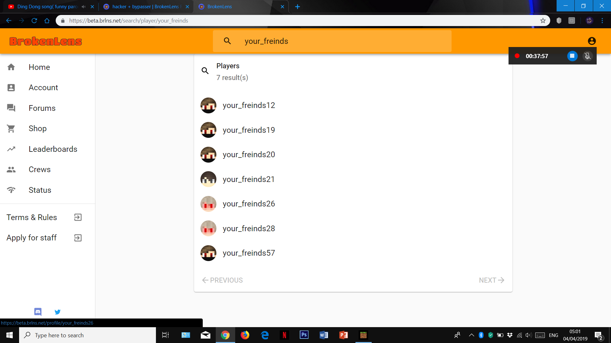Viewport: 611px width, 343px height.
Task: Open the Windows Start menu
Action: (10, 335)
